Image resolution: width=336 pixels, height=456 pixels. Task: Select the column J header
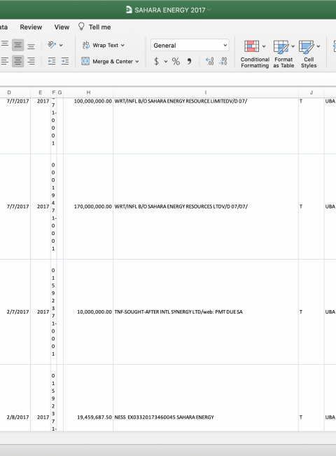point(311,93)
